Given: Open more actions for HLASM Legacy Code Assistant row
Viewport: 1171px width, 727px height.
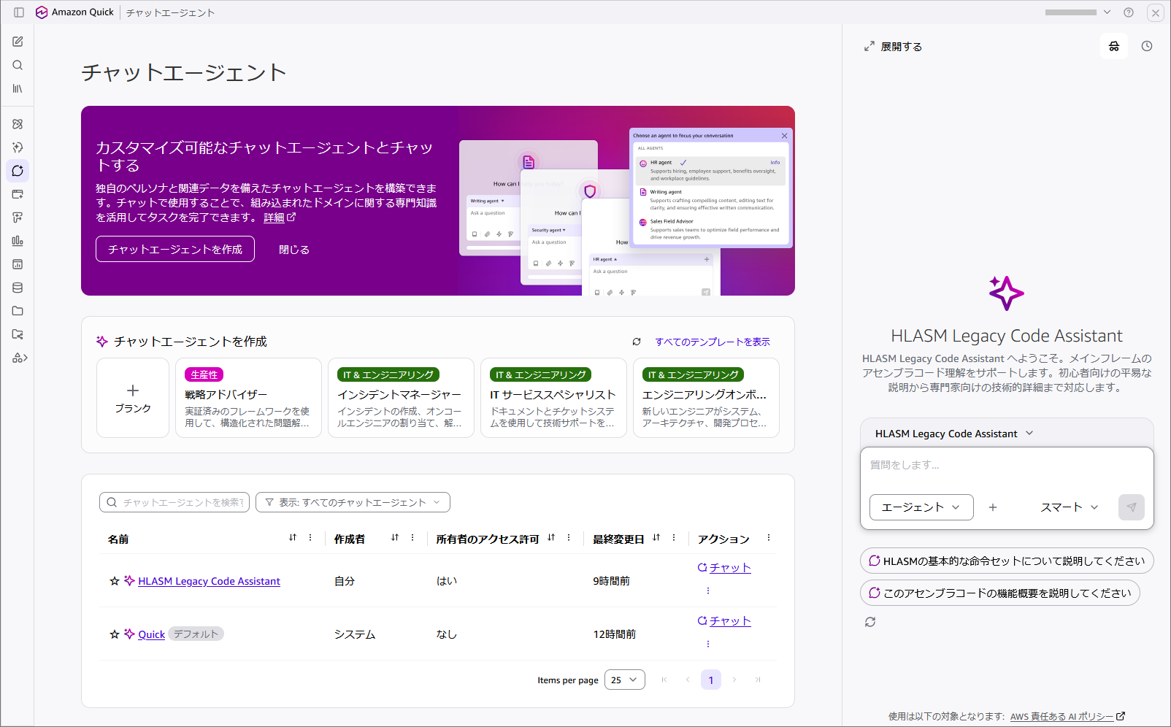Looking at the screenshot, I should 708,591.
